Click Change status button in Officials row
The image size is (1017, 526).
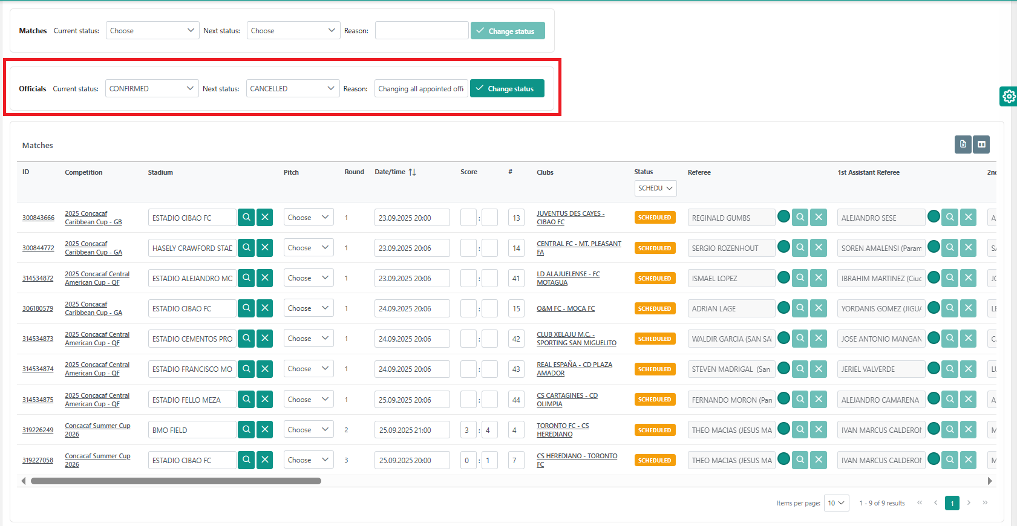click(507, 89)
